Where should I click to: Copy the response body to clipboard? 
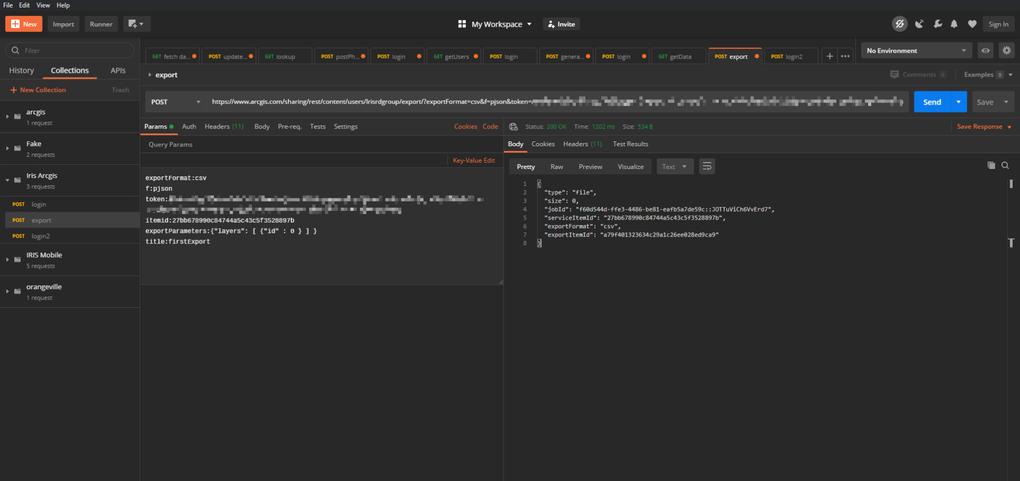[991, 166]
